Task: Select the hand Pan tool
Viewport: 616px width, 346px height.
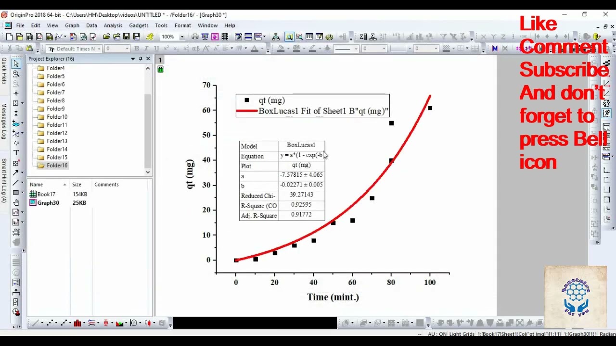Action: (x=16, y=202)
